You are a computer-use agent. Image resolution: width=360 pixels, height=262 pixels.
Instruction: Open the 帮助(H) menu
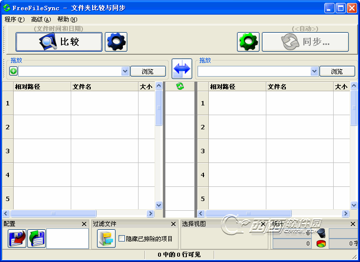pos(67,20)
